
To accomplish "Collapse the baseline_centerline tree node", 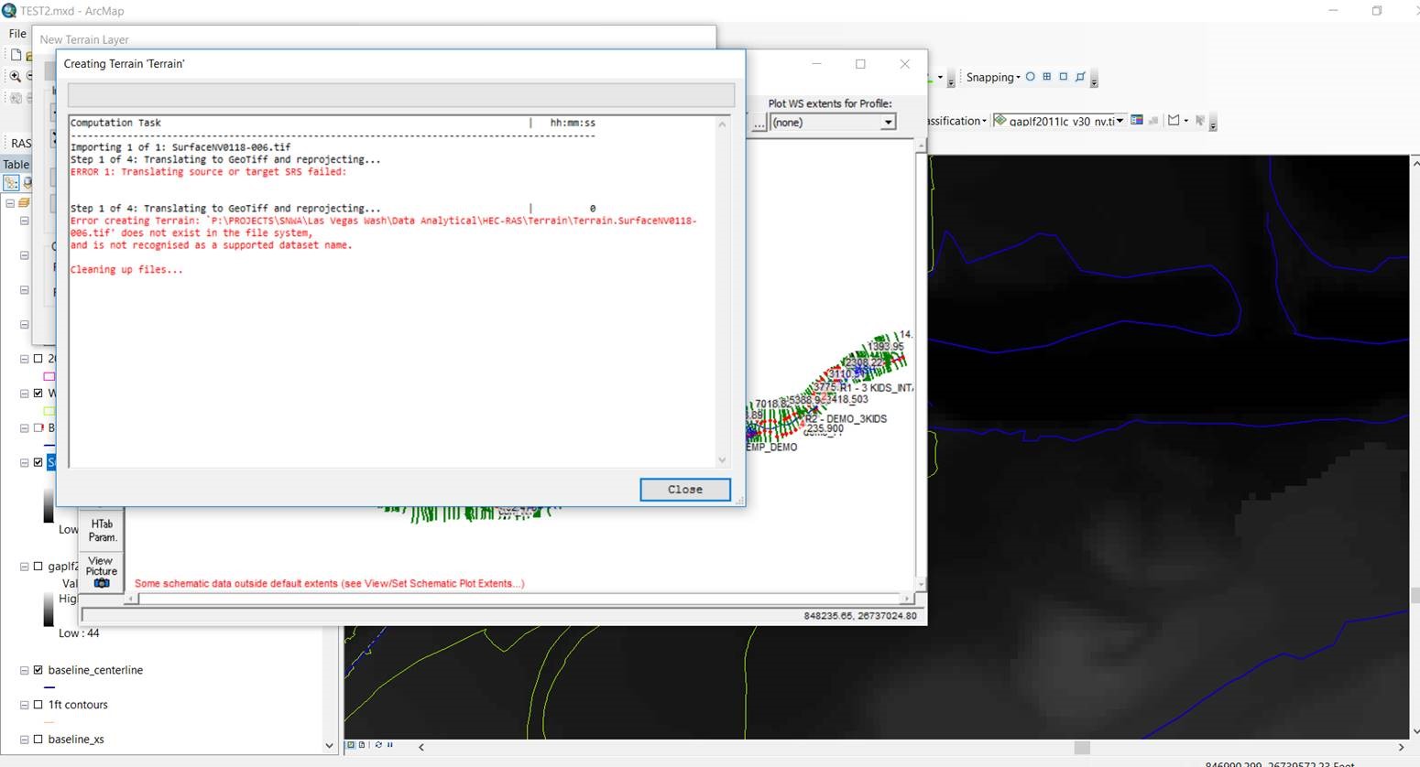I will tap(25, 670).
